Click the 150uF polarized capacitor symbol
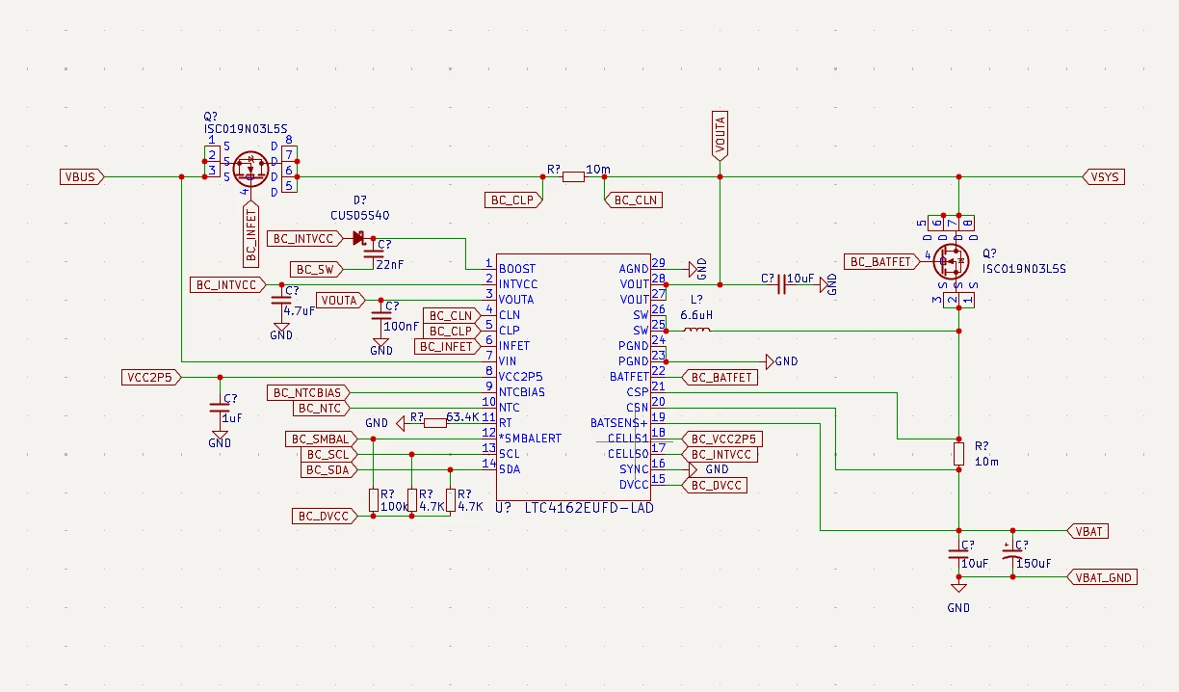 click(x=1012, y=553)
